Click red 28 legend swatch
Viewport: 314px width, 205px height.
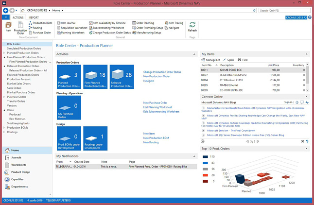[x=205, y=175]
